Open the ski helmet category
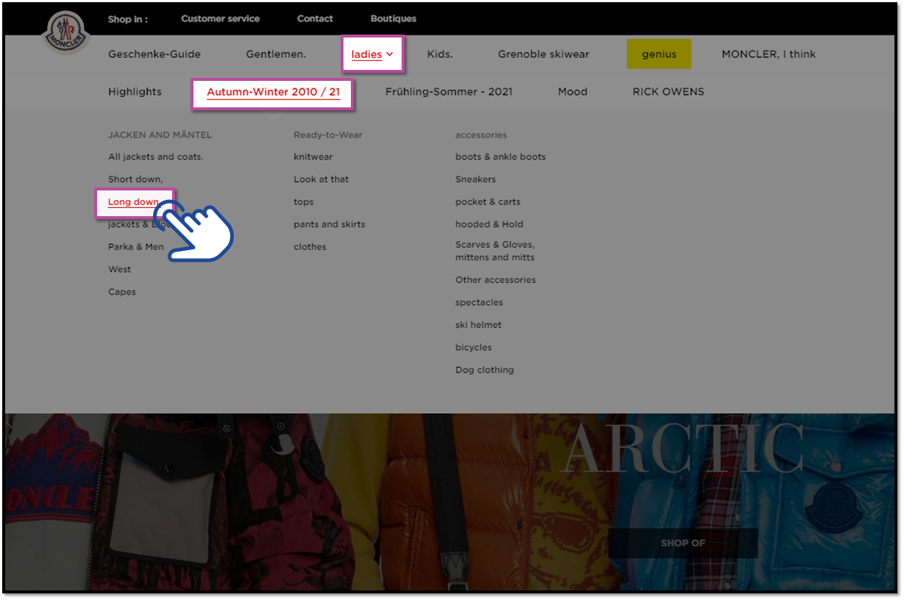904x600 pixels. pyautogui.click(x=479, y=325)
